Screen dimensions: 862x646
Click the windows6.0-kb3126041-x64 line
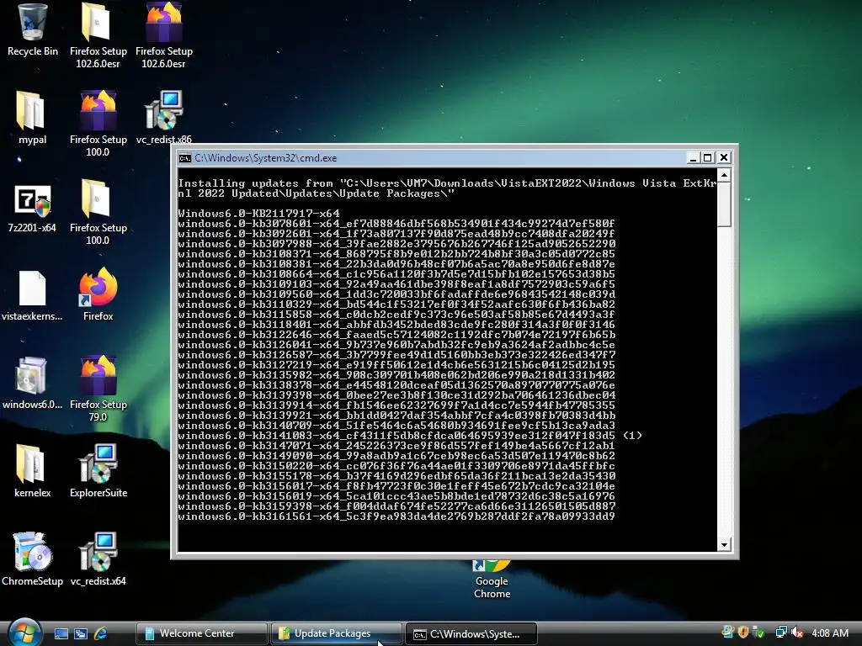pyautogui.click(x=396, y=345)
